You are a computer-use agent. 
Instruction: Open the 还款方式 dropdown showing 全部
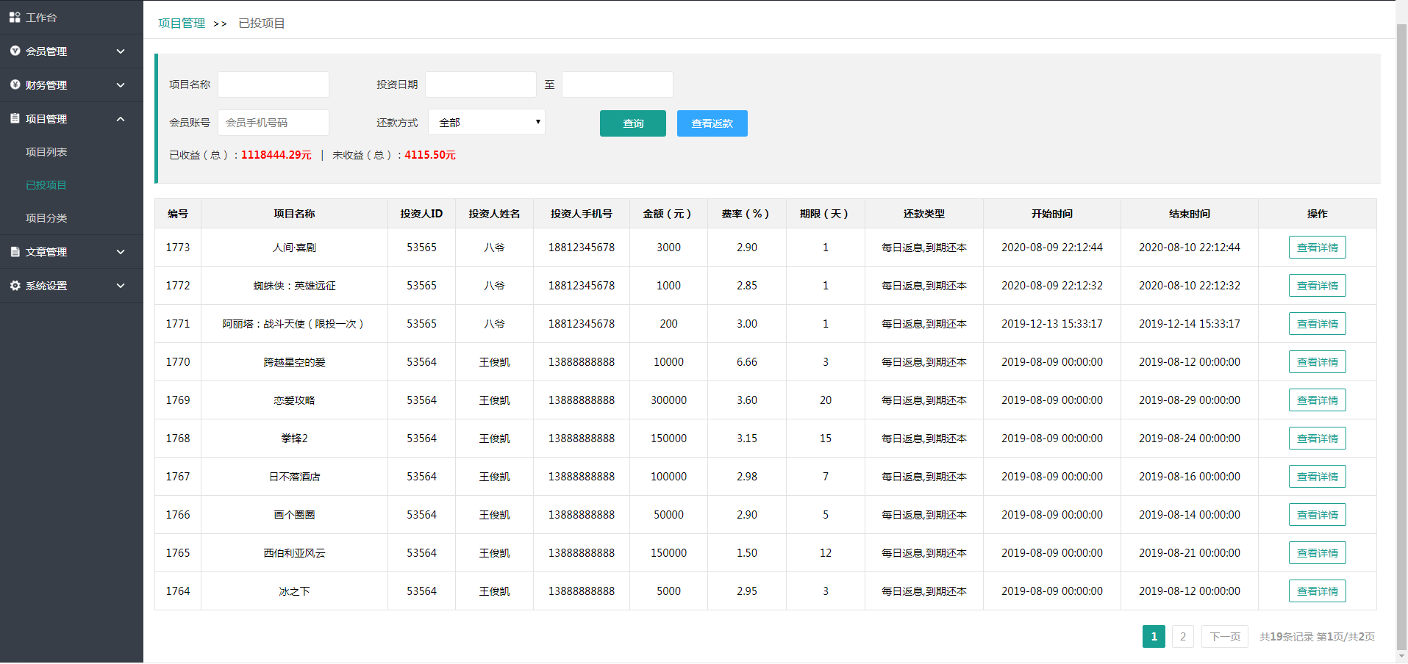pos(487,122)
